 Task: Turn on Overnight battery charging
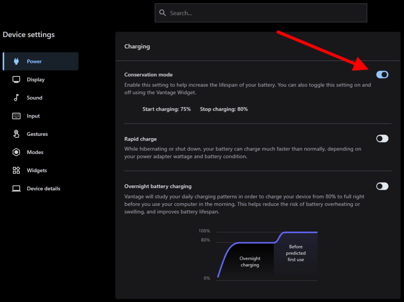(x=382, y=186)
